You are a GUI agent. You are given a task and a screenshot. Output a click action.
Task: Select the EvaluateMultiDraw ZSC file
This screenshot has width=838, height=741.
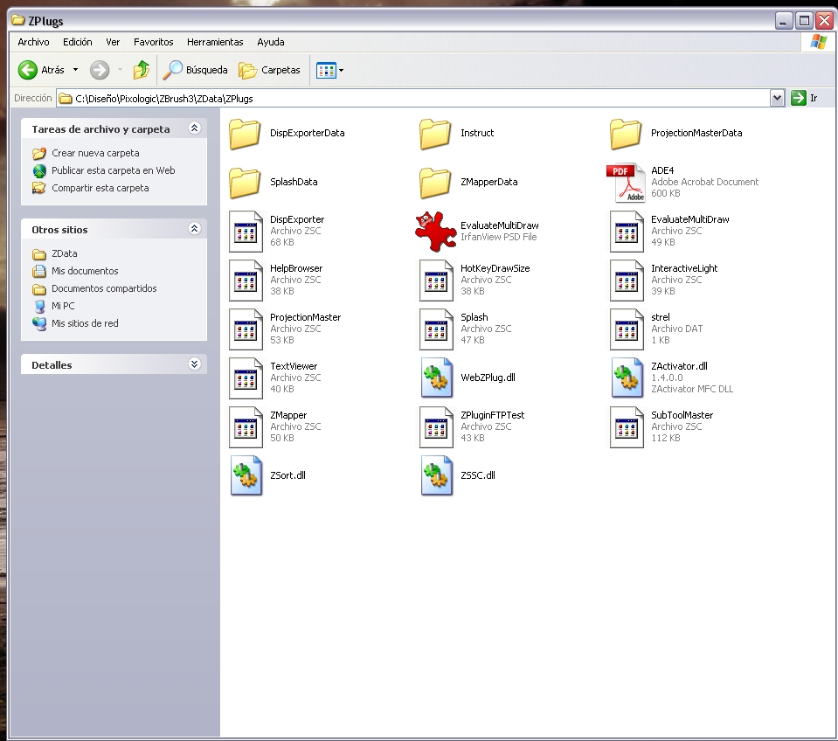pyautogui.click(x=669, y=231)
